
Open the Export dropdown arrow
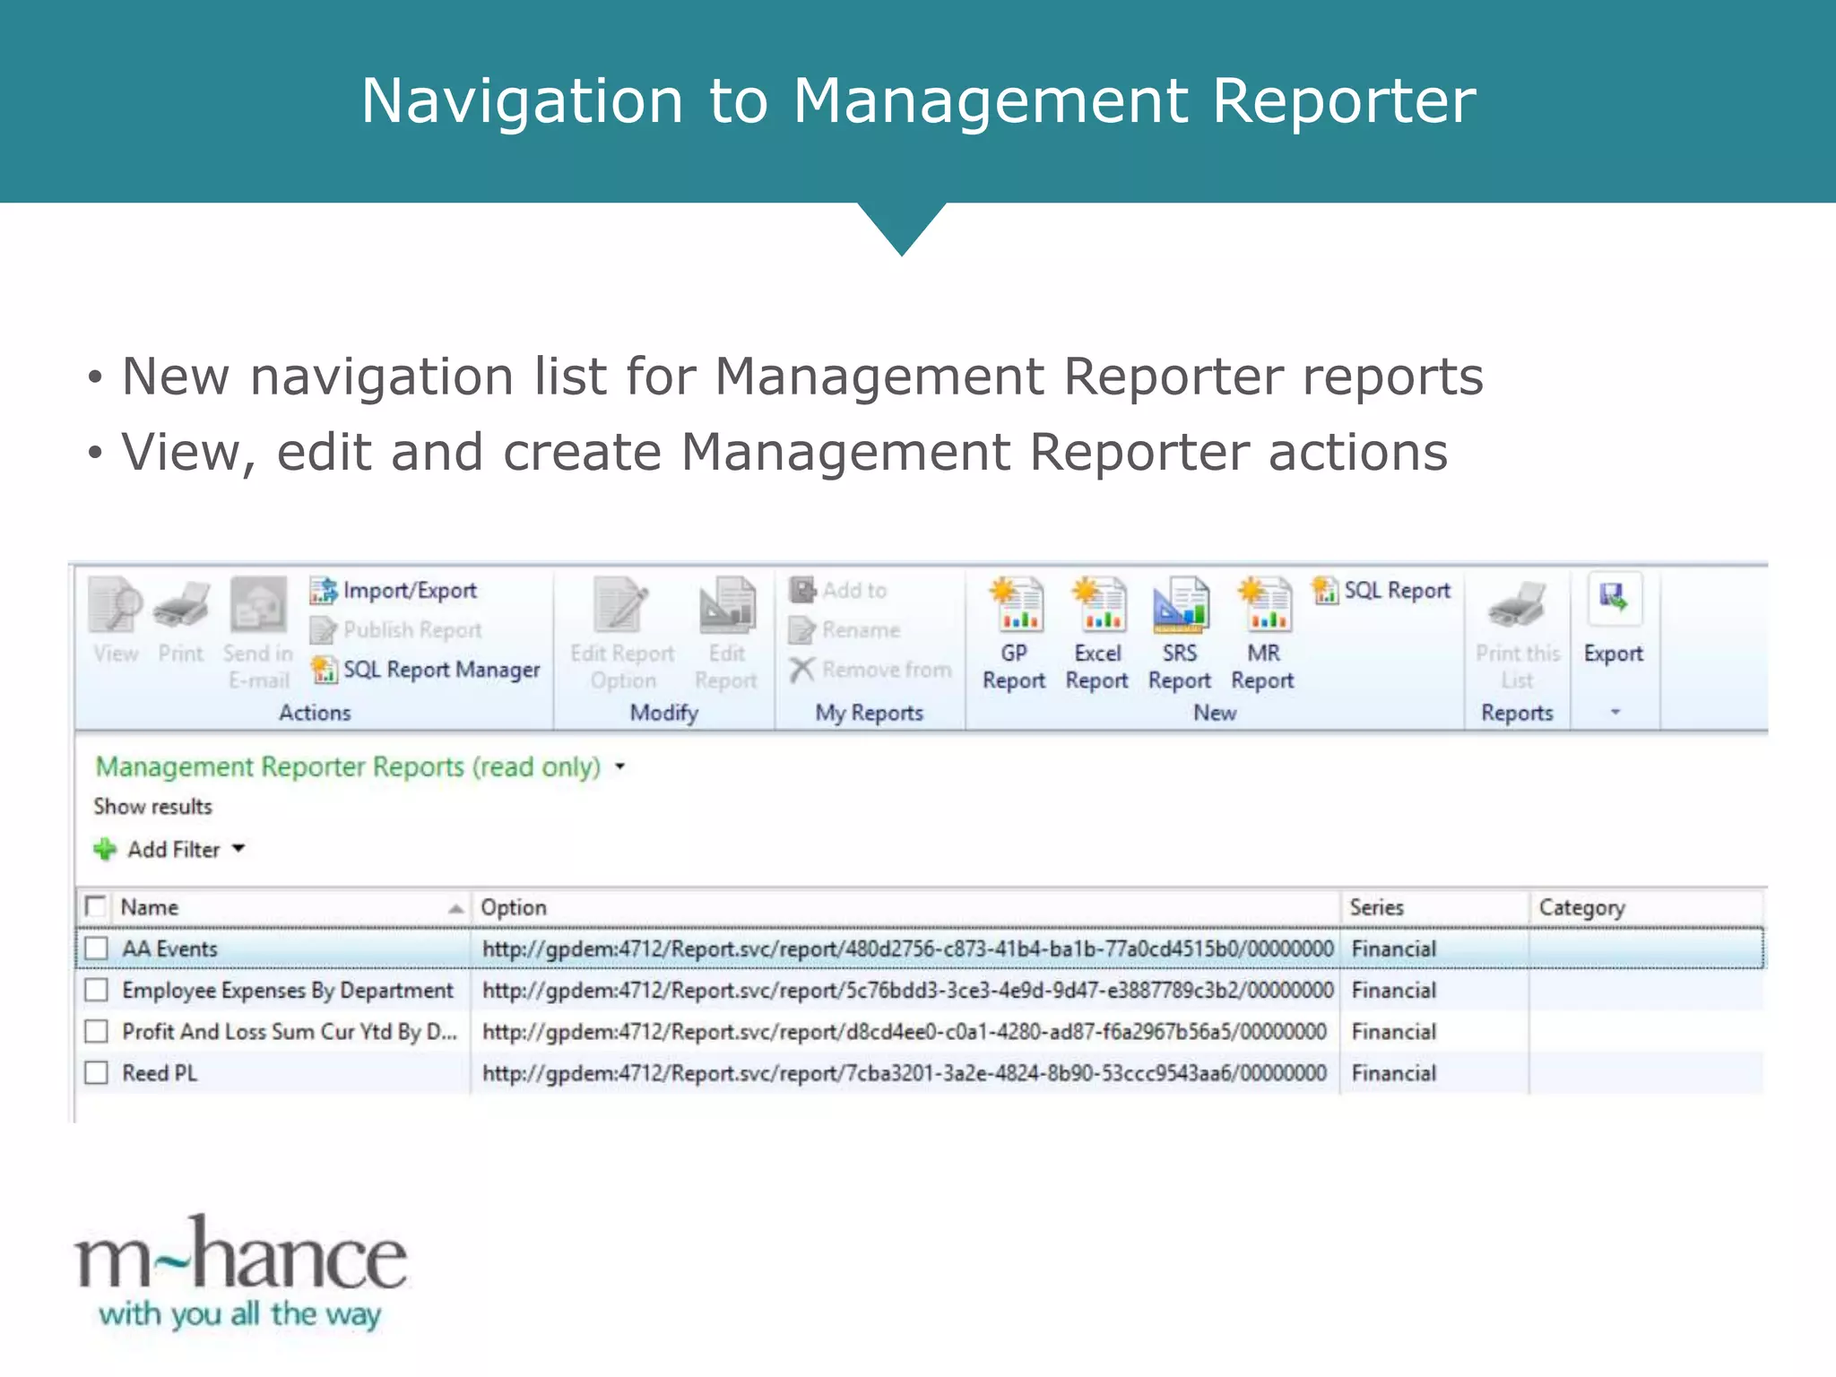point(1615,713)
